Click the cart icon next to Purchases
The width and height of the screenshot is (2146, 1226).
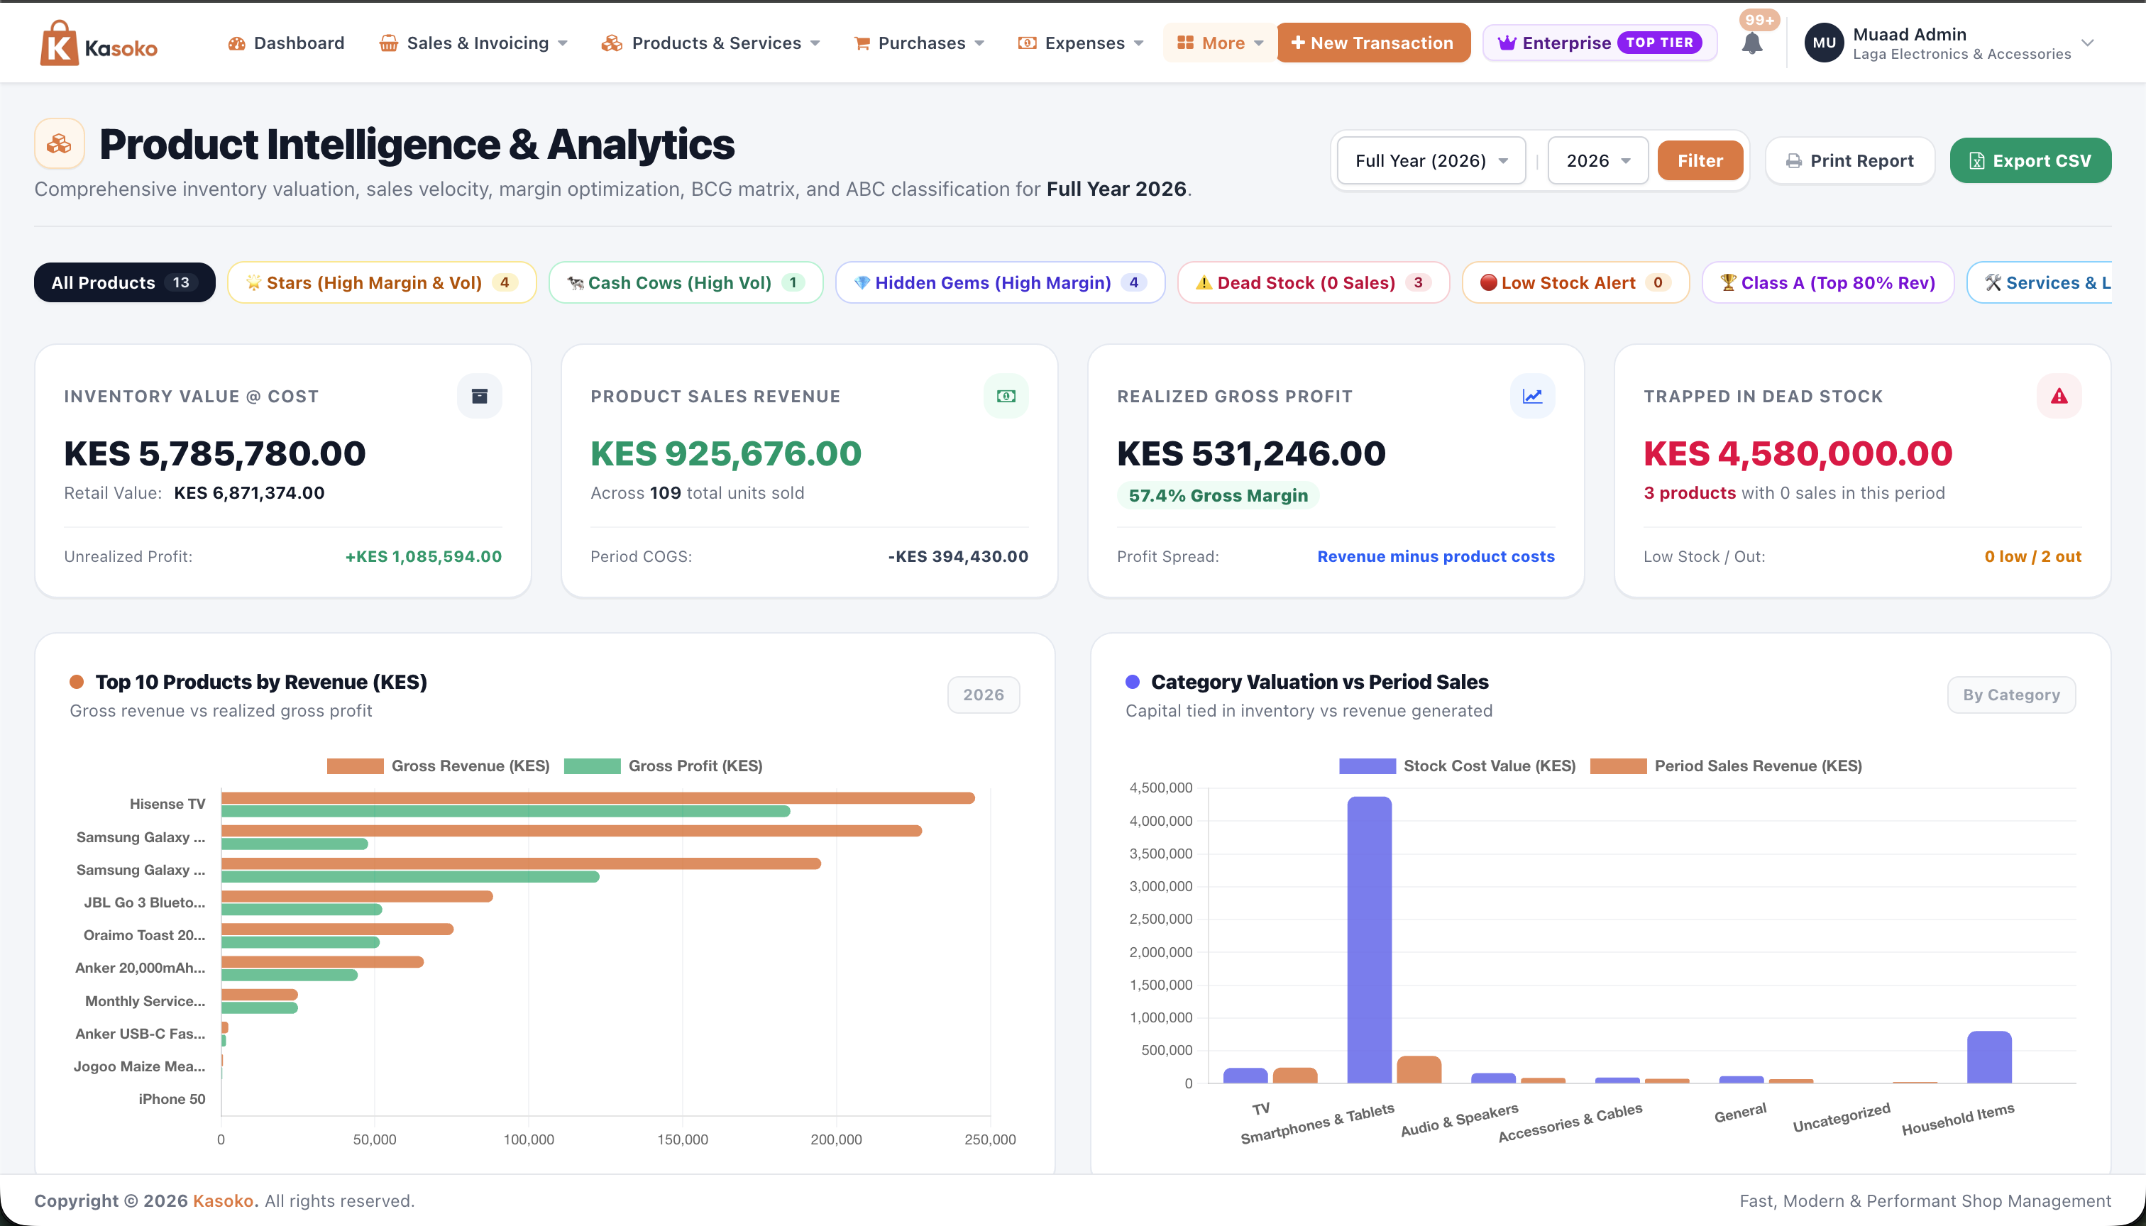(862, 43)
